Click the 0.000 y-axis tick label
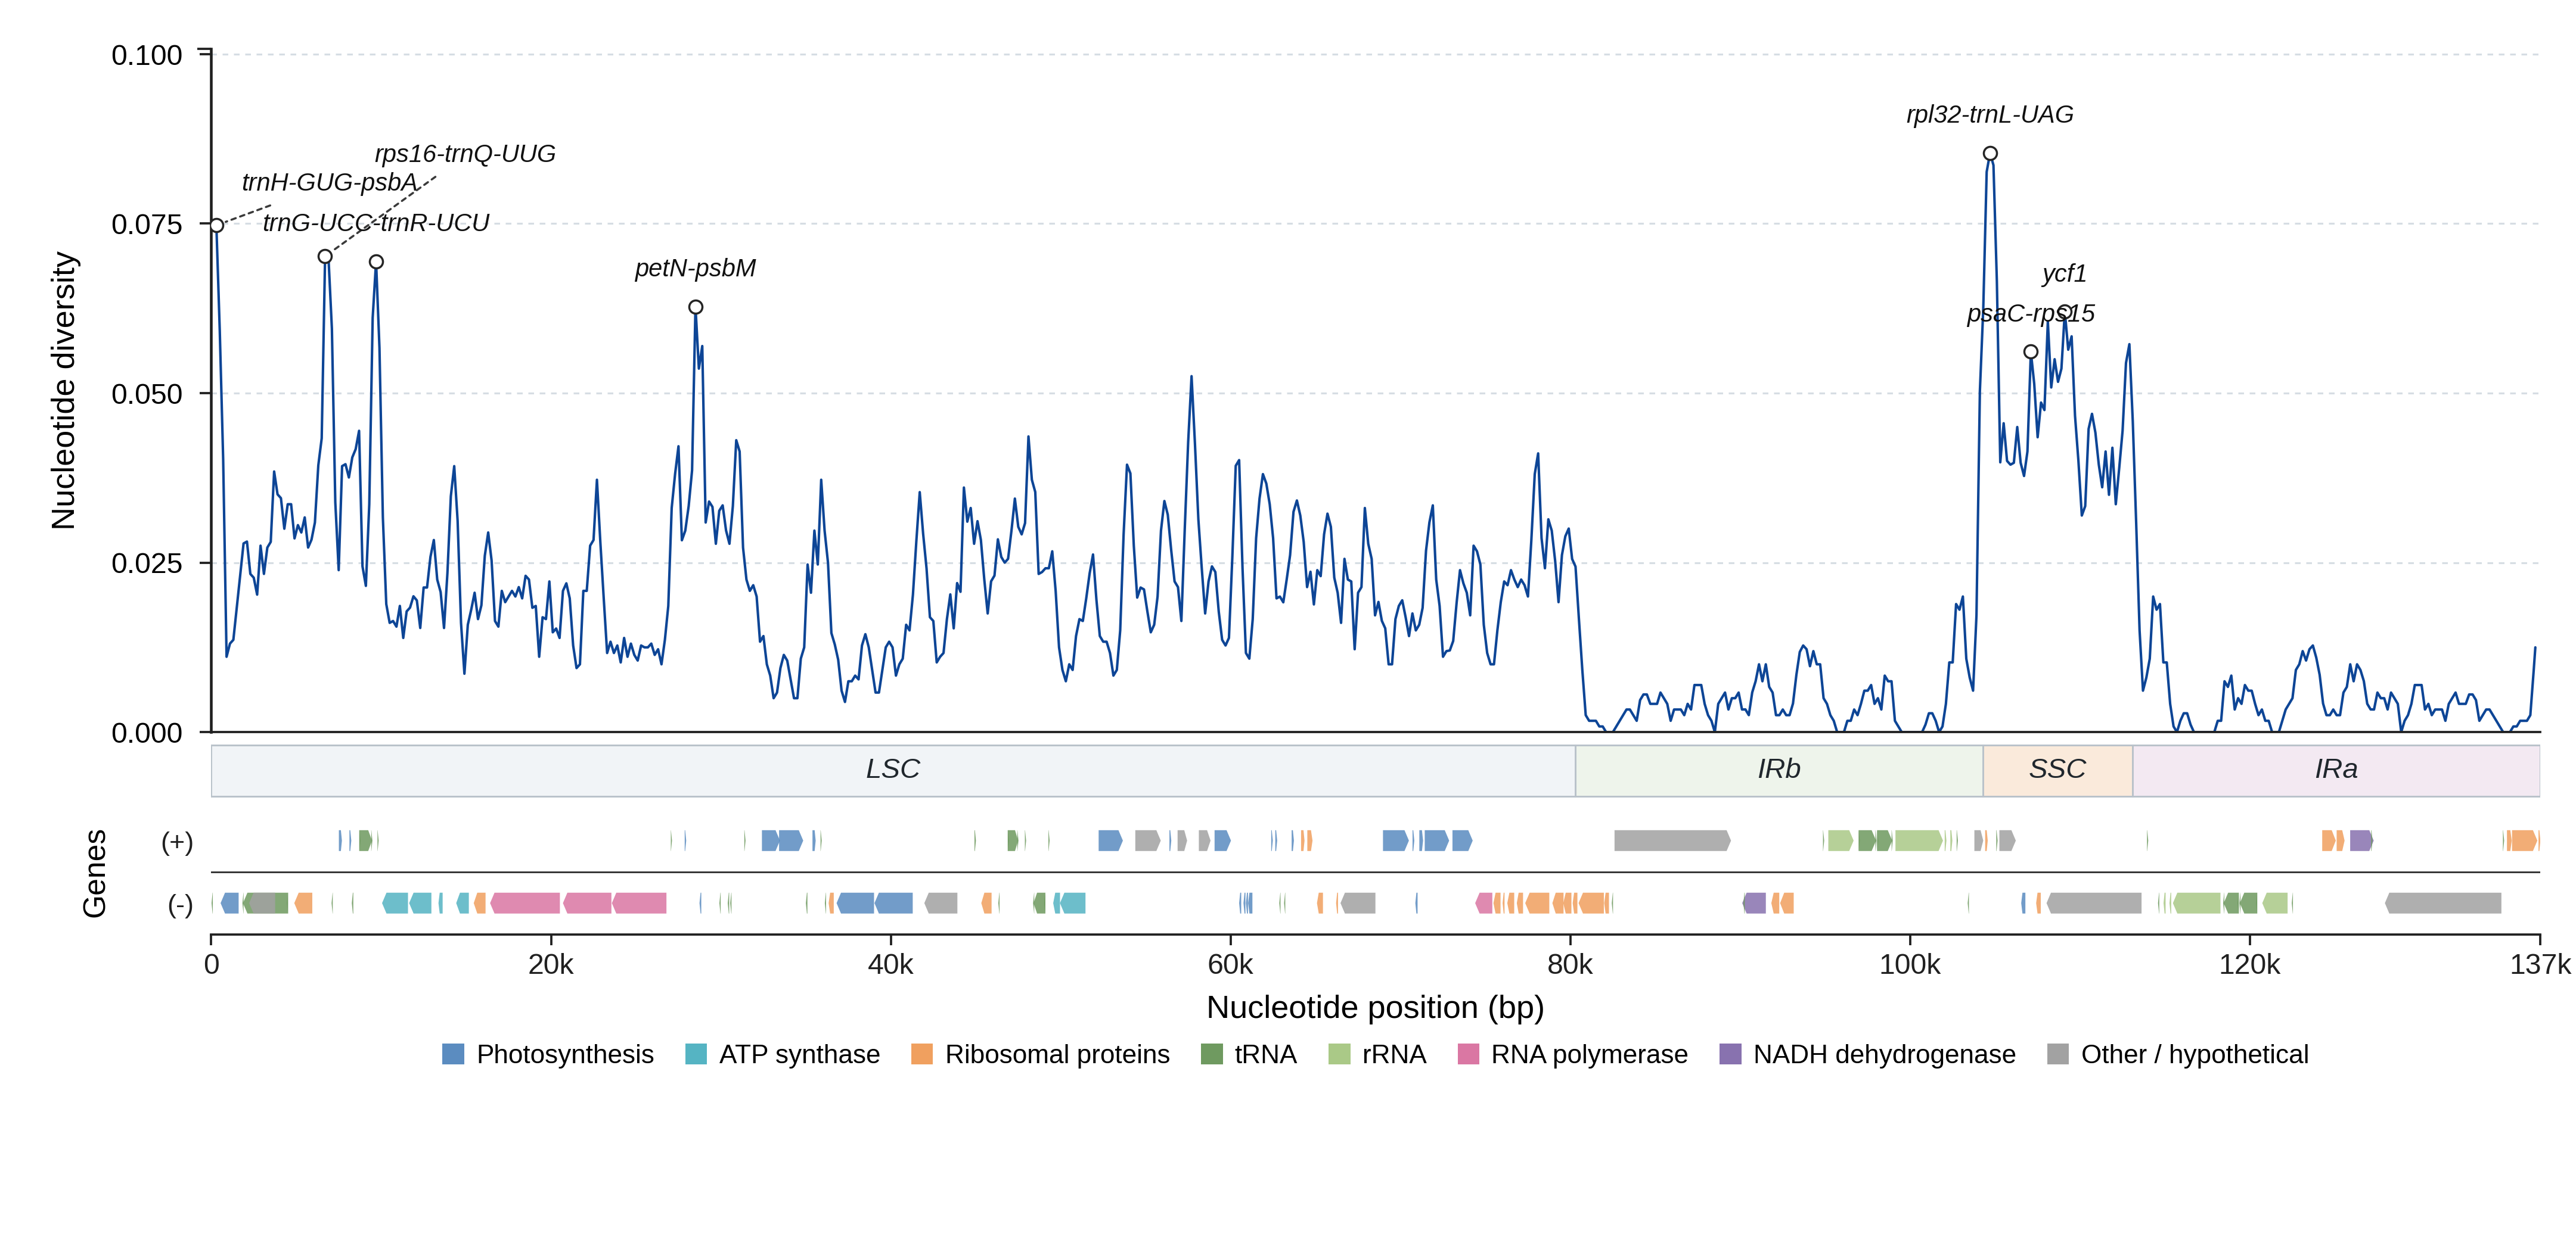This screenshot has width=2576, height=1252. (147, 733)
